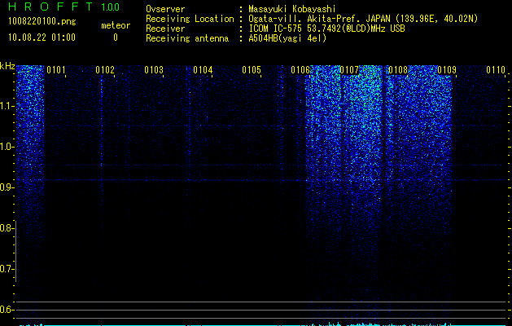Click the Receiving antenna label

coord(187,38)
